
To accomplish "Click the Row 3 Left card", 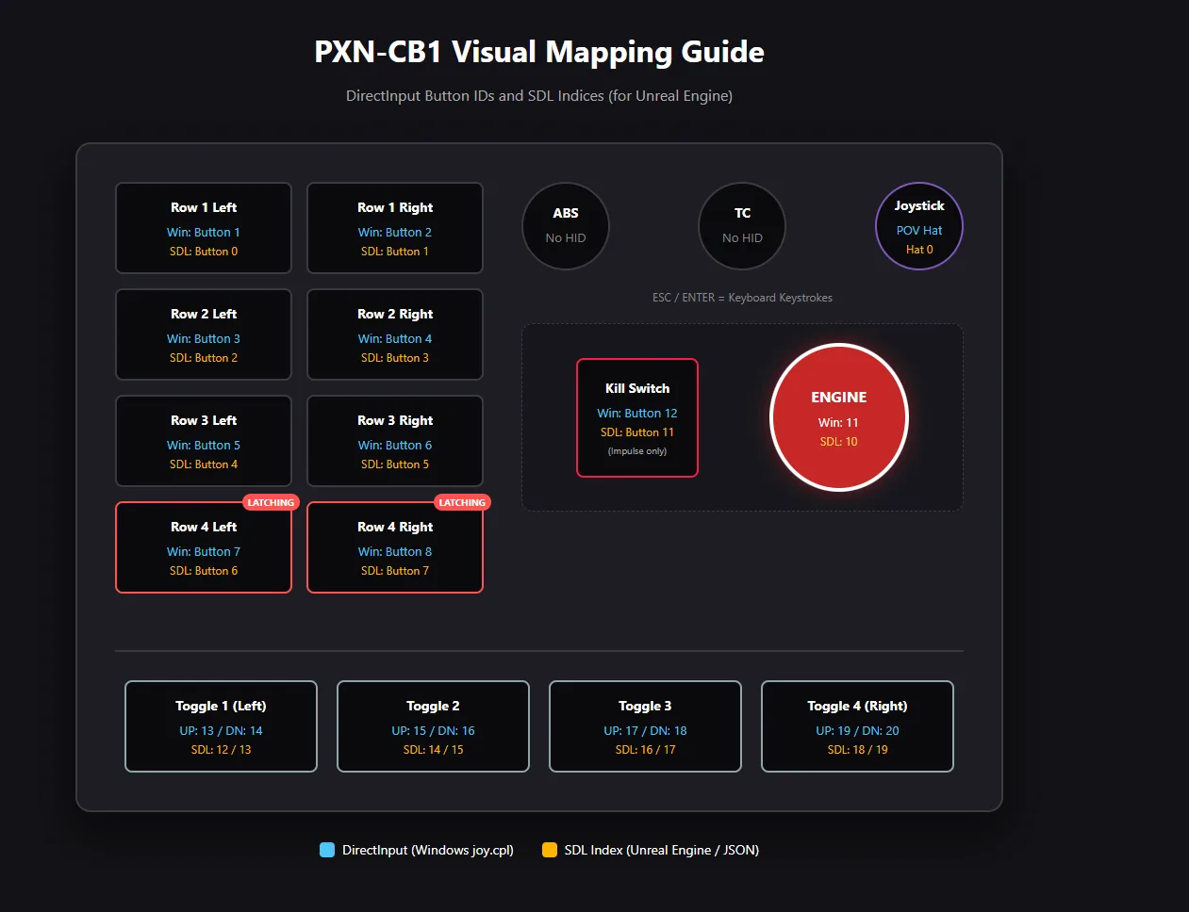I will click(204, 441).
